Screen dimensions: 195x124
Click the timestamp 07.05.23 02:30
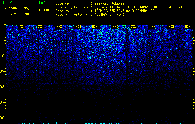pos(16,14)
